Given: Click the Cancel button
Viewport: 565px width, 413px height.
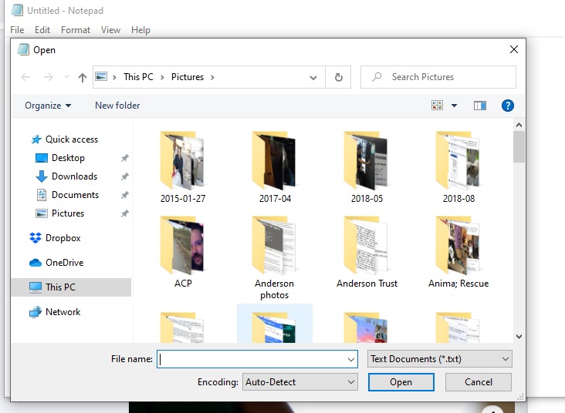Looking at the screenshot, I should click(478, 382).
